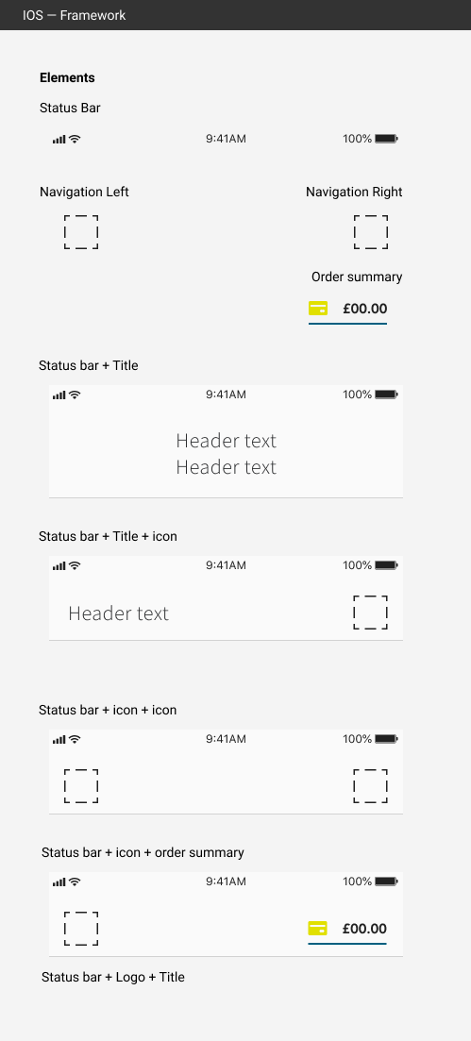The image size is (471, 1041).
Task: Click the 'Status bar + Logo + Title' label
Action: 113,977
